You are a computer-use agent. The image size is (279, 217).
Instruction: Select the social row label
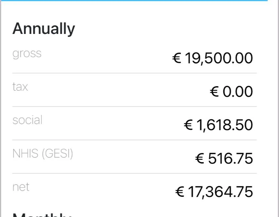[27, 120]
